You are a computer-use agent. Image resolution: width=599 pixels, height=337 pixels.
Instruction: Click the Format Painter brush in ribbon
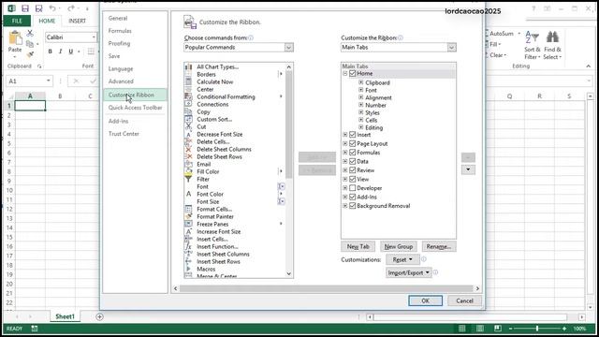[30, 54]
